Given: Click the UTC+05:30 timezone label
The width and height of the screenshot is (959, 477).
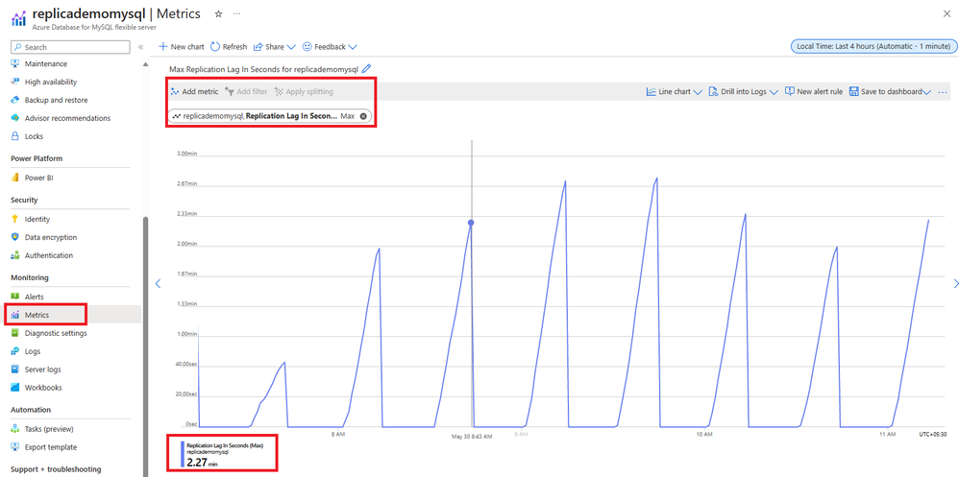Looking at the screenshot, I should pyautogui.click(x=933, y=434).
